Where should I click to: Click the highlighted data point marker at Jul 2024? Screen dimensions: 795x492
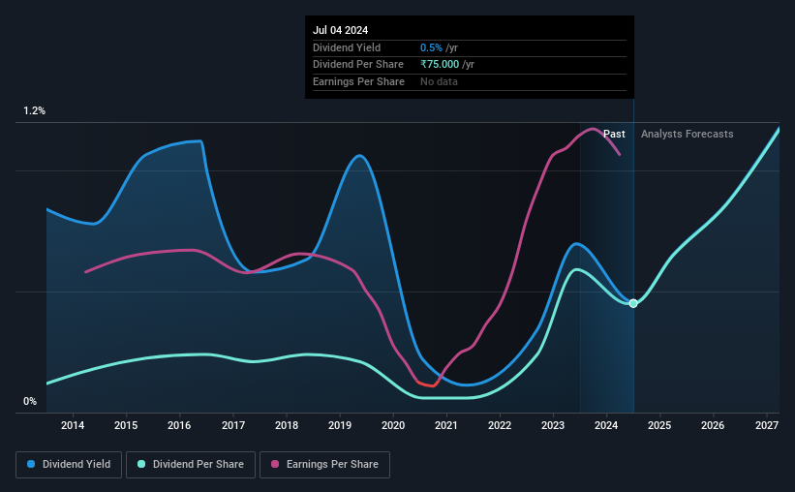633,303
